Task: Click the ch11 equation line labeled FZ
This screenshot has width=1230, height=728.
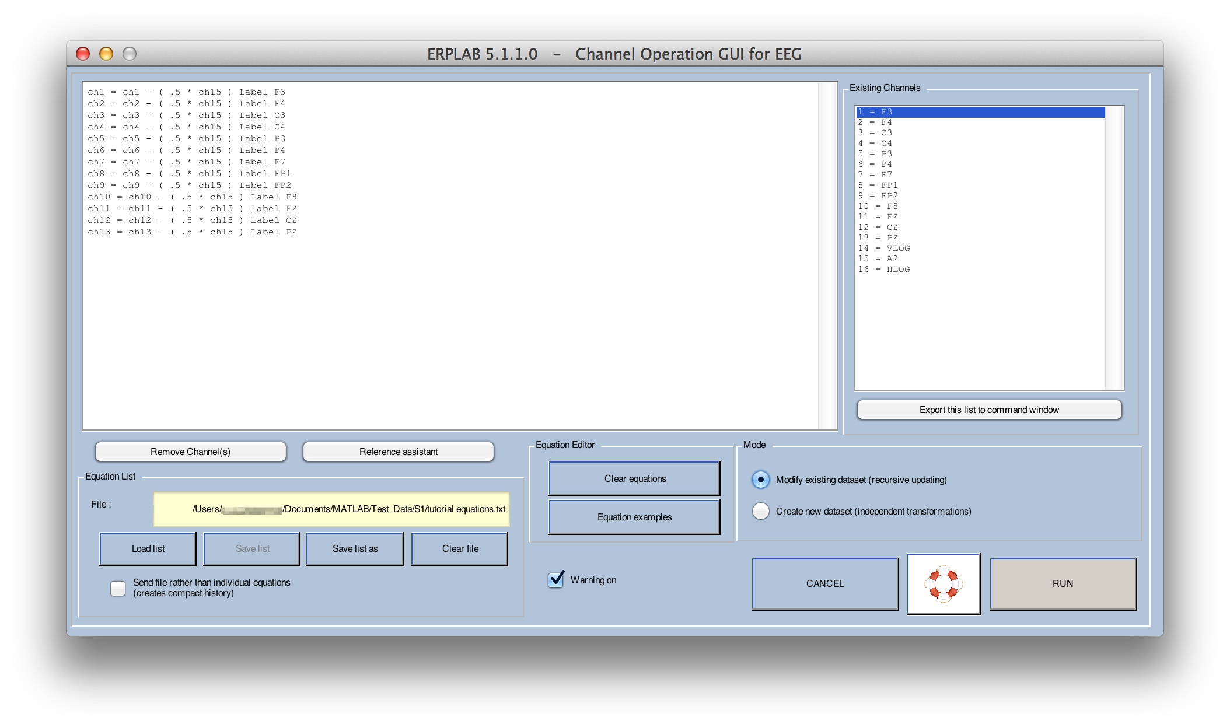Action: [x=193, y=209]
